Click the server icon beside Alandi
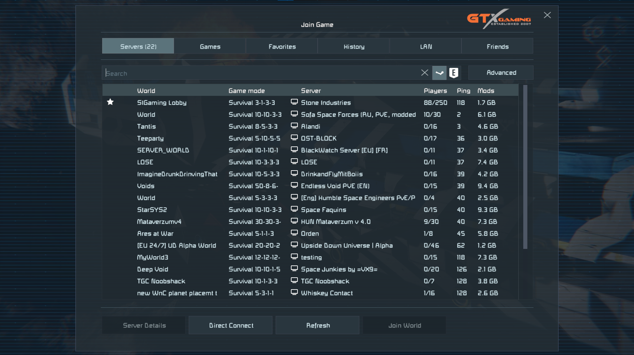634x355 pixels. tap(294, 126)
